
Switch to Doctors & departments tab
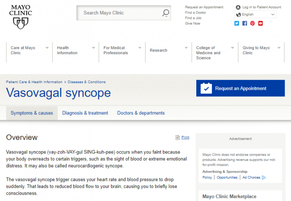click(141, 113)
